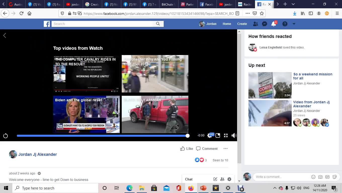This screenshot has width=342, height=193.
Task: Open the post options three-dot menu
Action: click(x=226, y=149)
